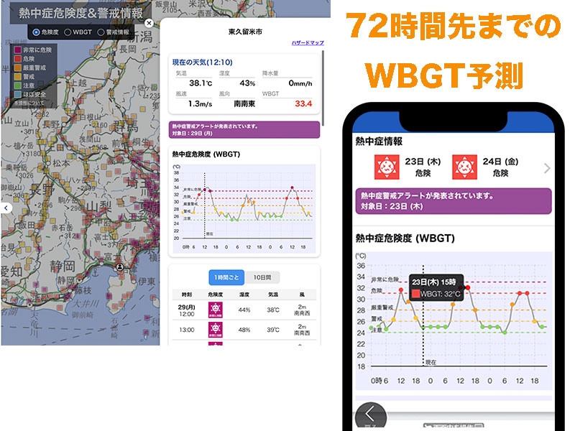Click the 24日 (金) danger face icon
575x431 pixels.
coord(464,167)
